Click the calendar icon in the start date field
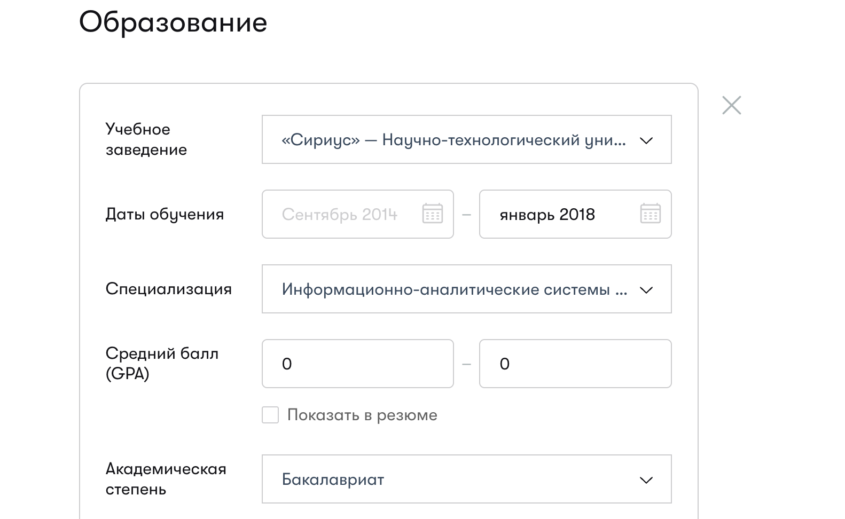The width and height of the screenshot is (845, 519). [432, 214]
